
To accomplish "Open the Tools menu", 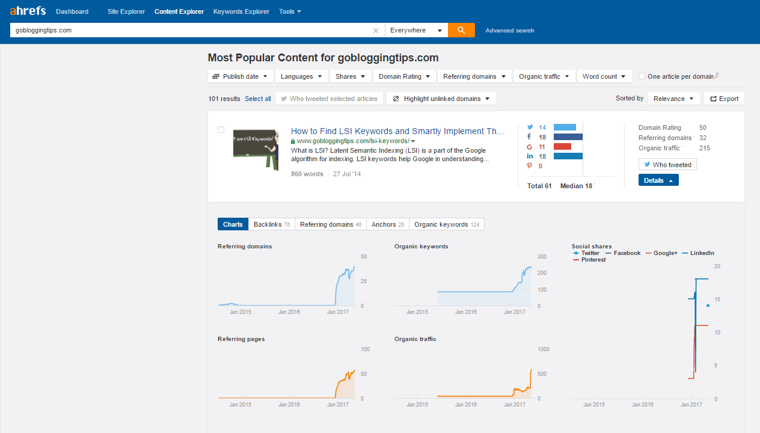I will [290, 11].
